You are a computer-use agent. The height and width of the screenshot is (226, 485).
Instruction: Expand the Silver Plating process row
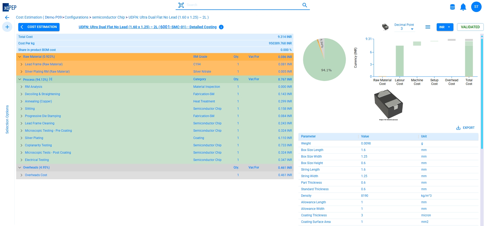tap(21, 138)
